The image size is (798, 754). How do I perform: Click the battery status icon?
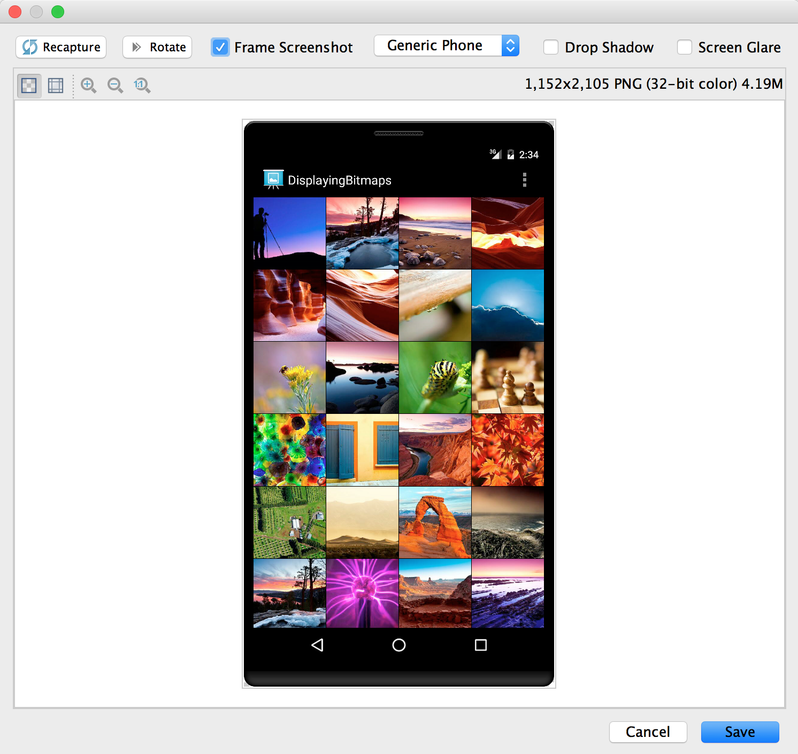511,155
